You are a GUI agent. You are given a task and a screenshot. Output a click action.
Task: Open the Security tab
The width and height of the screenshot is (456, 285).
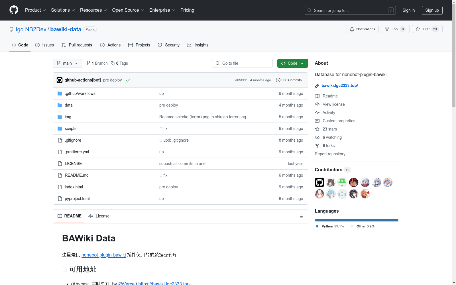(x=169, y=45)
